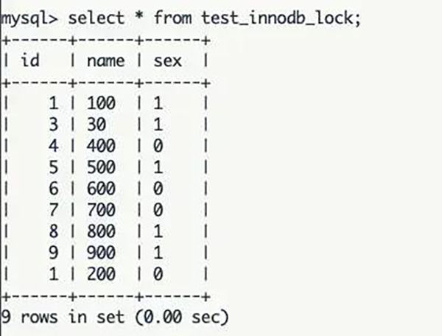The width and height of the screenshot is (442, 336).
Task: Select the name value 700
Action: tap(101, 210)
